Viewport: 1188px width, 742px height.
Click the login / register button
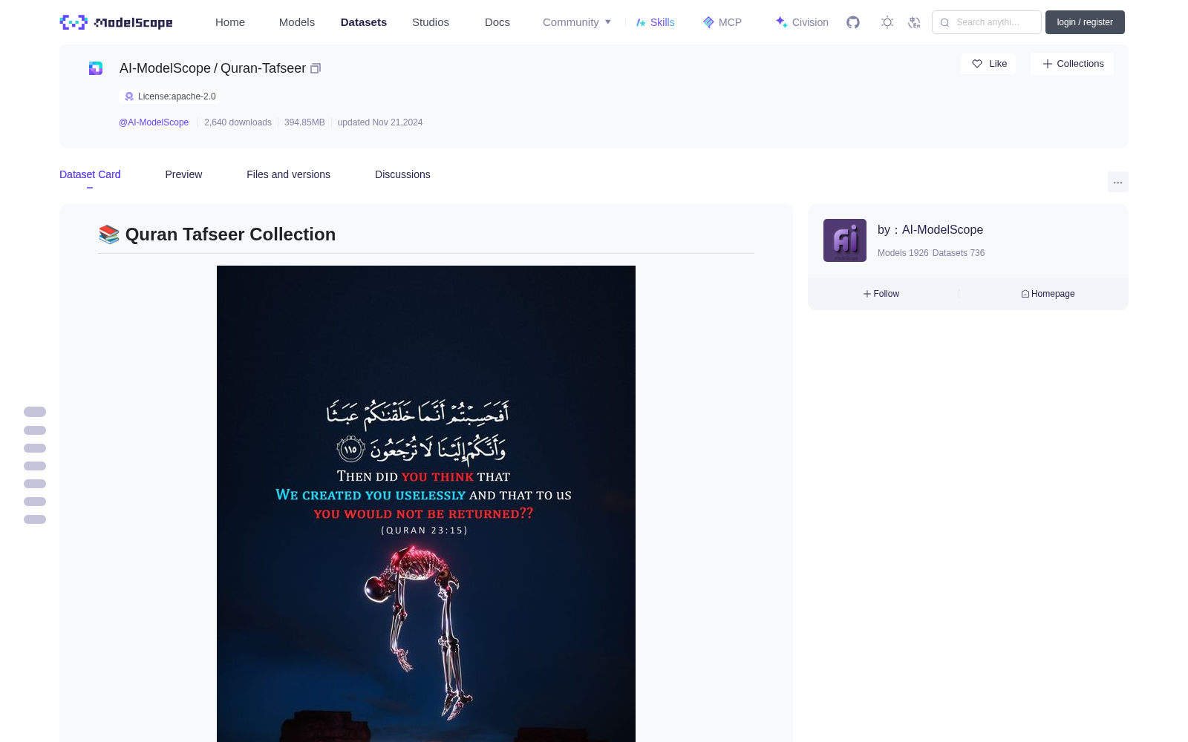point(1085,22)
